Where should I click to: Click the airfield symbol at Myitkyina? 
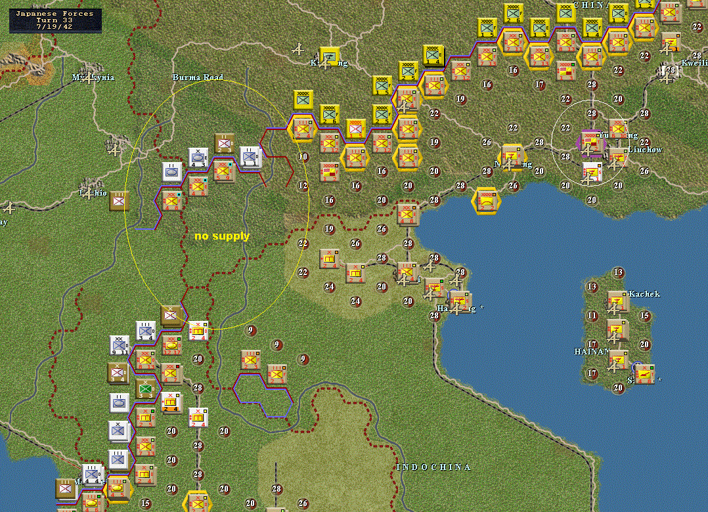[x=89, y=78]
